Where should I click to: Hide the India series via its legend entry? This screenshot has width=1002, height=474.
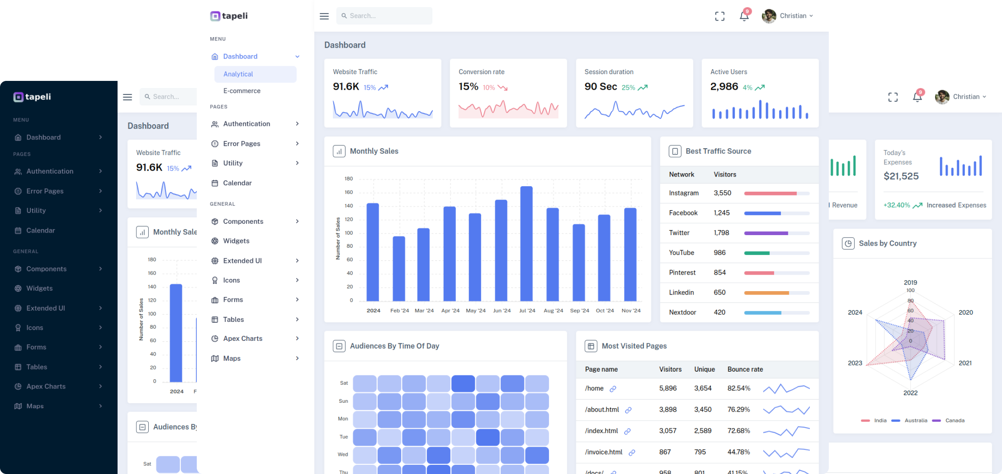pos(874,420)
